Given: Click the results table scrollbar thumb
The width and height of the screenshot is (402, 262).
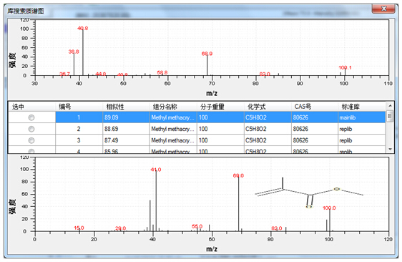Looking at the screenshot, I should coord(390,116).
